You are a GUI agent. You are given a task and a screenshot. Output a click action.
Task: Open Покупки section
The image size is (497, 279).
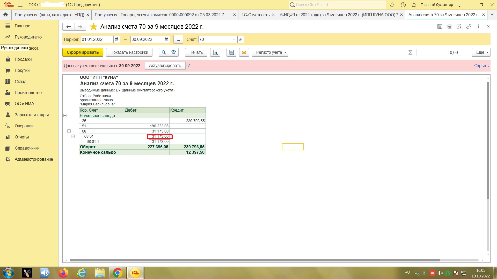click(22, 71)
